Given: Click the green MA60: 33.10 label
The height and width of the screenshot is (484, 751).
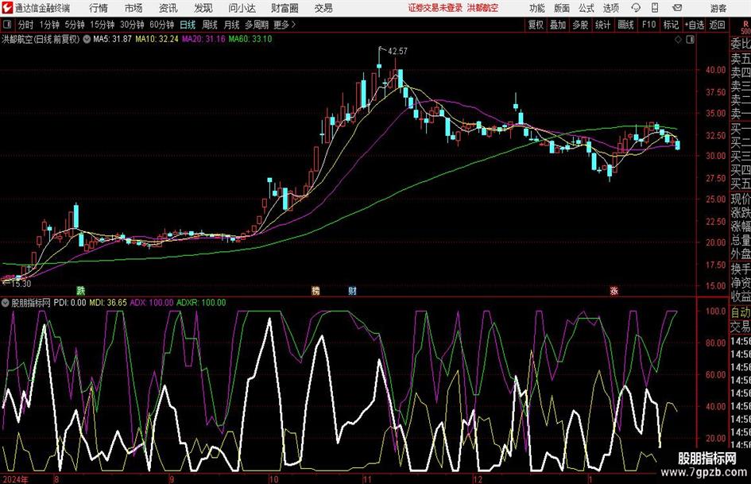Looking at the screenshot, I should (250, 39).
